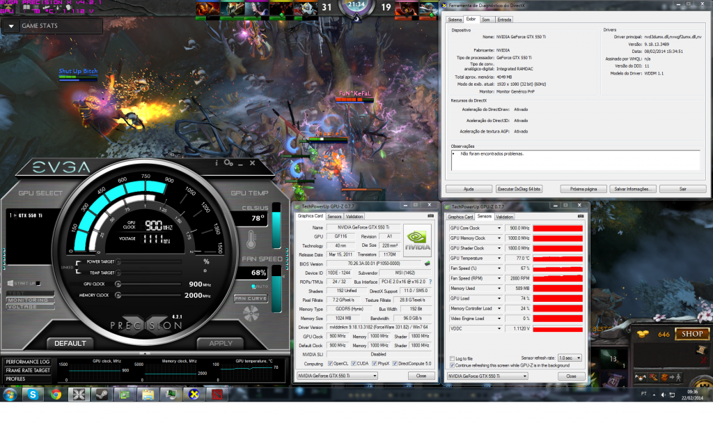The width and height of the screenshot is (713, 428).
Task: Toggle Continue refreshing in background checkbox
Action: pyautogui.click(x=452, y=365)
